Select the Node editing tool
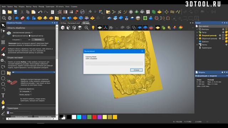228x128 pixels. (3, 31)
